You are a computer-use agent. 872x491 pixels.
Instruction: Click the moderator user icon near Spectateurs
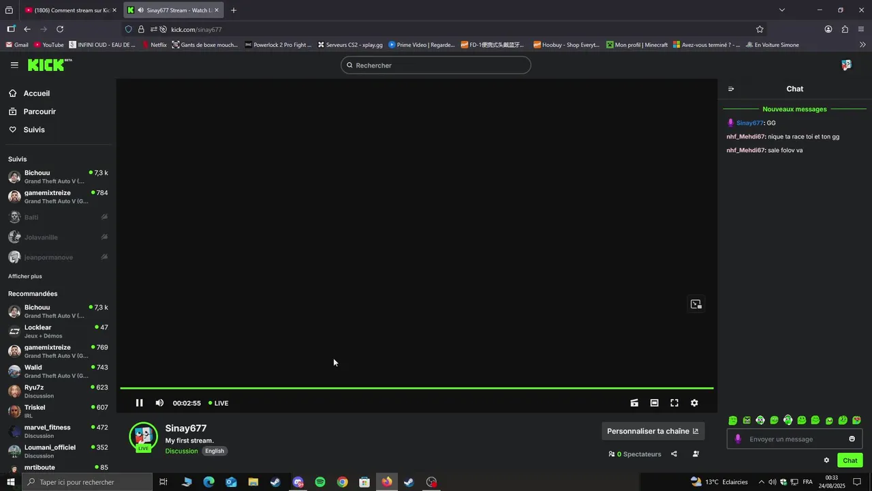click(x=696, y=454)
